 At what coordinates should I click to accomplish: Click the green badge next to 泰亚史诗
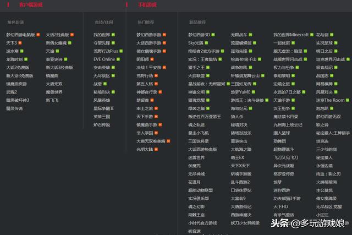tap(65, 59)
